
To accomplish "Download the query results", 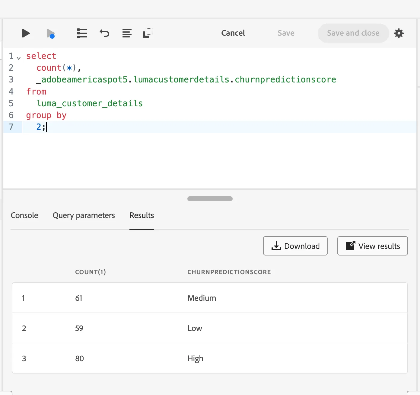I will click(295, 246).
